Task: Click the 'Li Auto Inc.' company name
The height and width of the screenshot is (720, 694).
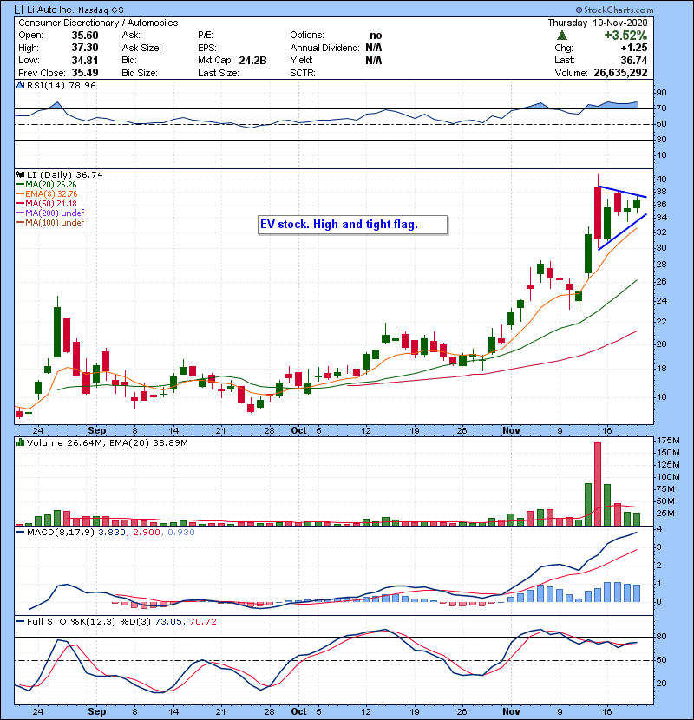Action: click(50, 10)
